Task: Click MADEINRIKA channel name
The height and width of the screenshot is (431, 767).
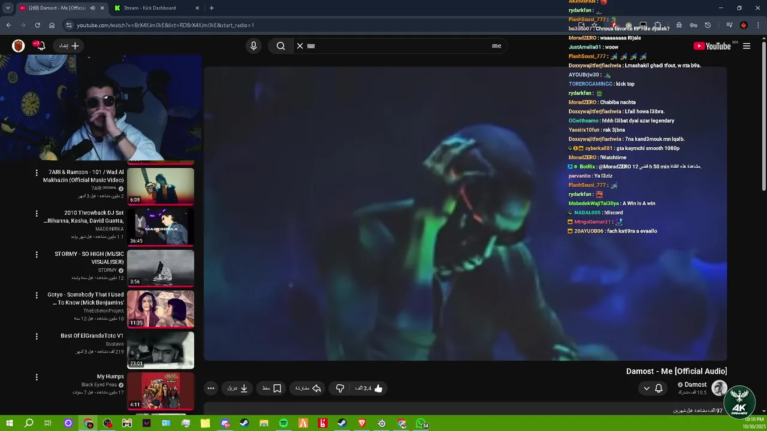Action: (110, 229)
